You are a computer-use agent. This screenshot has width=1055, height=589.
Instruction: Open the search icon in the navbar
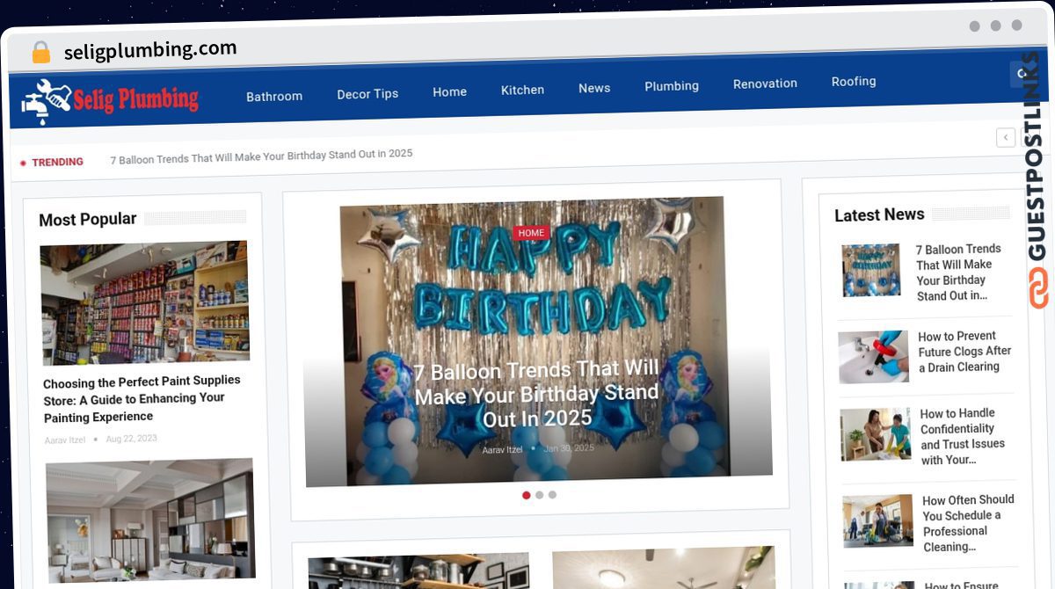click(1020, 74)
